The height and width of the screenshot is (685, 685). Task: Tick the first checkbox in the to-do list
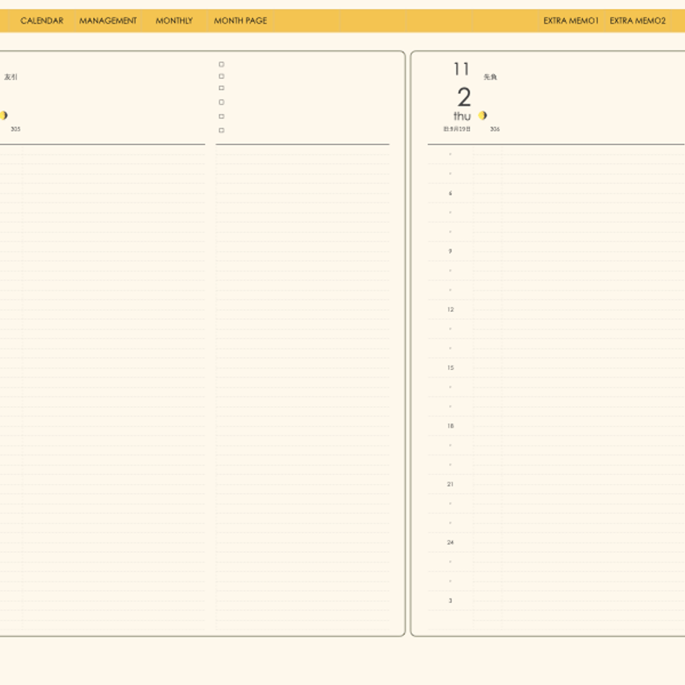coord(221,64)
